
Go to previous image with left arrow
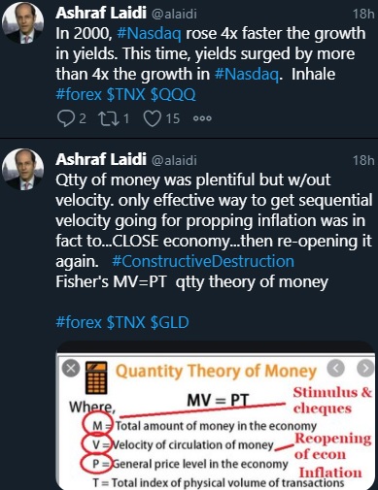point(336,368)
